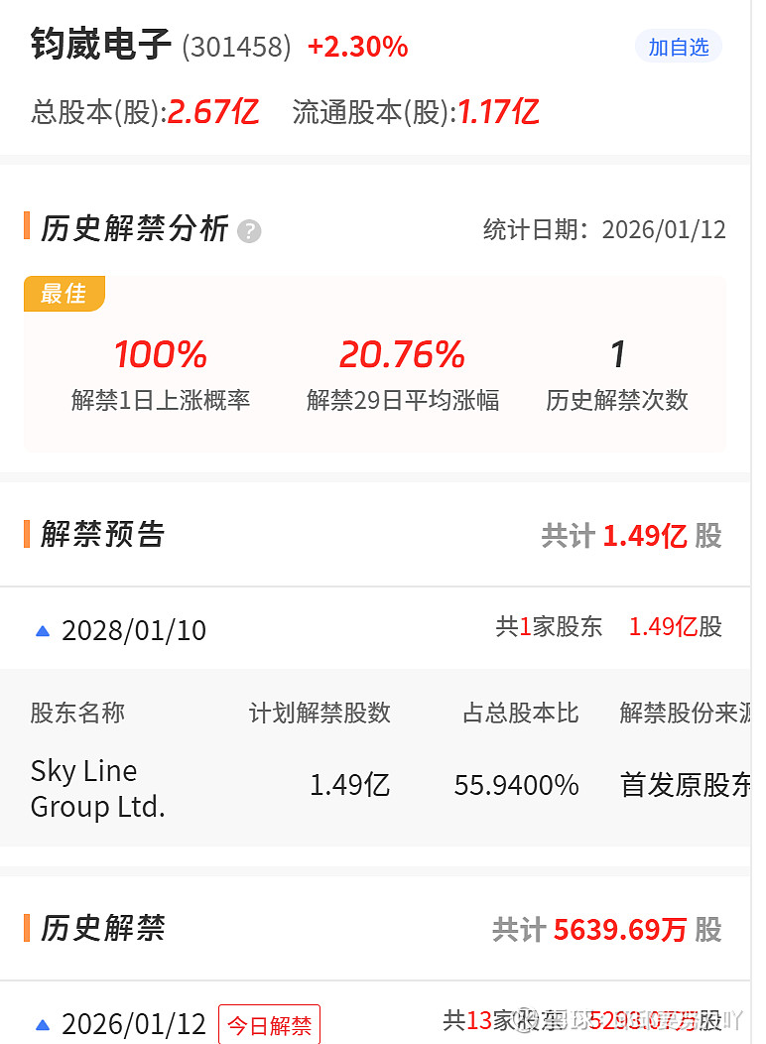The height and width of the screenshot is (1044, 766).
Task: Open the 钧崴电子 stock title
Action: point(101,45)
